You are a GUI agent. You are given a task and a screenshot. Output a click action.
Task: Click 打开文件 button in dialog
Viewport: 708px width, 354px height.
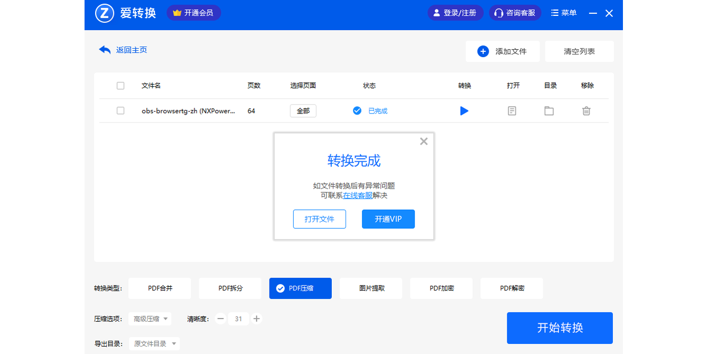point(319,219)
